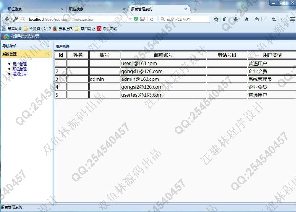Screen dimensions: 296x212
Task: Go to home page icon
Action: (x=246, y=19)
